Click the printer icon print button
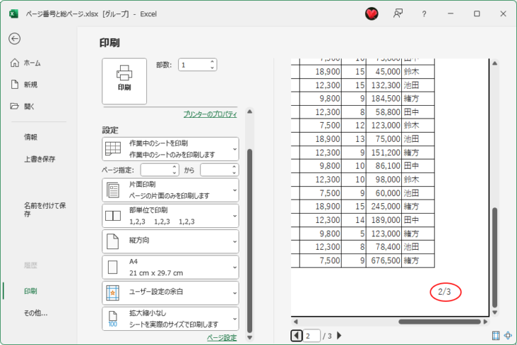 pos(124,82)
